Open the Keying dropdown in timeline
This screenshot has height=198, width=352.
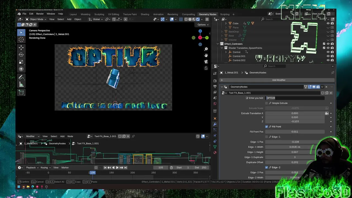[x=45, y=167]
